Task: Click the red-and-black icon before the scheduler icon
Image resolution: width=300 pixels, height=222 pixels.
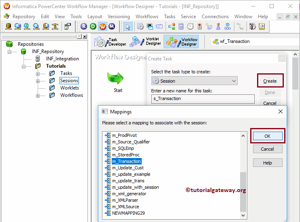Action: point(252,26)
